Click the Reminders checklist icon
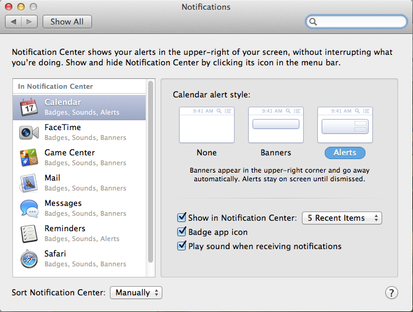Viewport: 413px width, 312px height. pos(29,234)
